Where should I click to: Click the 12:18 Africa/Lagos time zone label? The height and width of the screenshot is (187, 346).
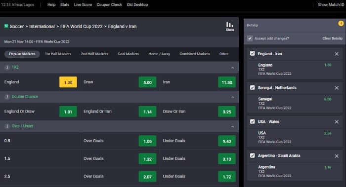[x=18, y=4]
